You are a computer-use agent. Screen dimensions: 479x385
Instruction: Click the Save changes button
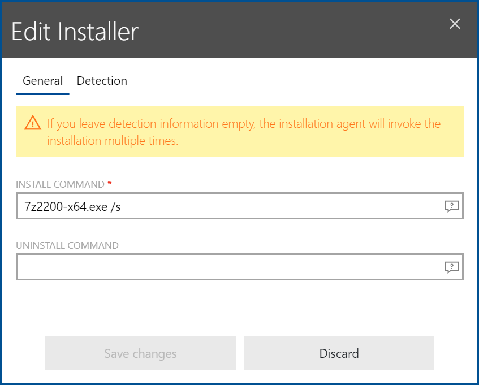(140, 353)
